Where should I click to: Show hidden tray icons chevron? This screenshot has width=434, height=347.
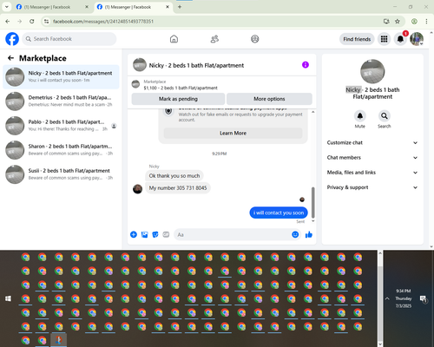[x=387, y=298]
